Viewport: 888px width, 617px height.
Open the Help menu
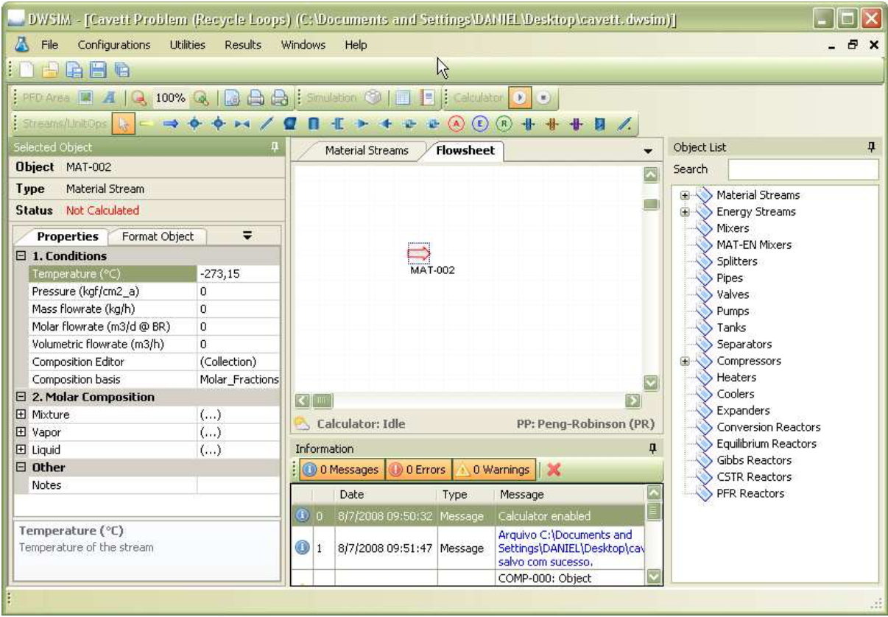tap(356, 45)
